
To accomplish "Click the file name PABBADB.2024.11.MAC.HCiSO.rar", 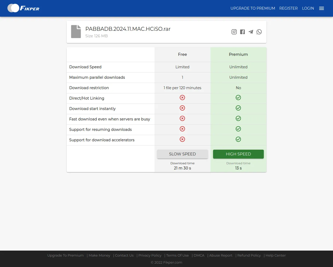I will tap(128, 29).
